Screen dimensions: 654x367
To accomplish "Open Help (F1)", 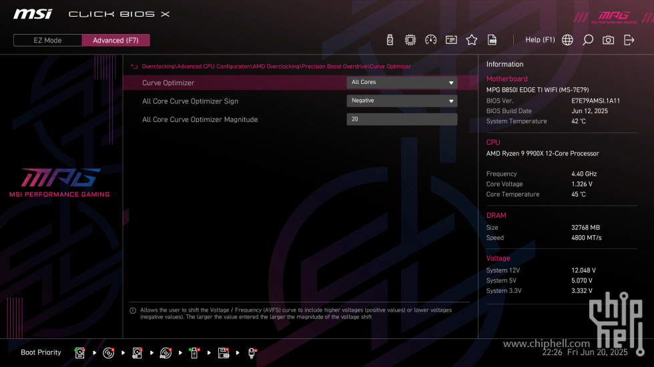I will pos(540,40).
